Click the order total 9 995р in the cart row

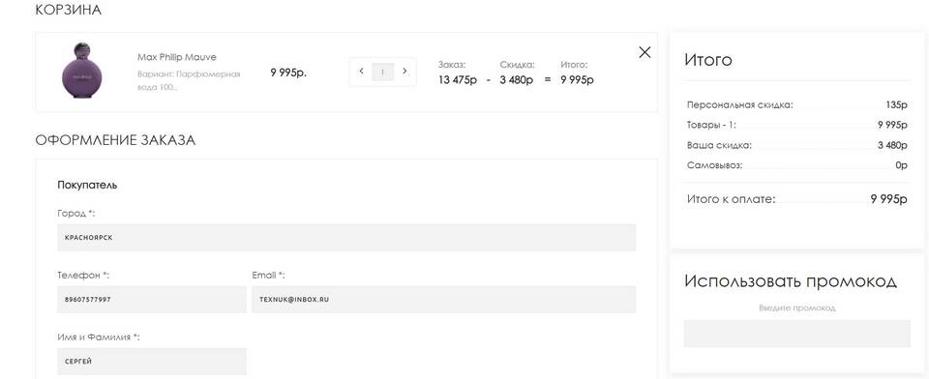point(577,80)
